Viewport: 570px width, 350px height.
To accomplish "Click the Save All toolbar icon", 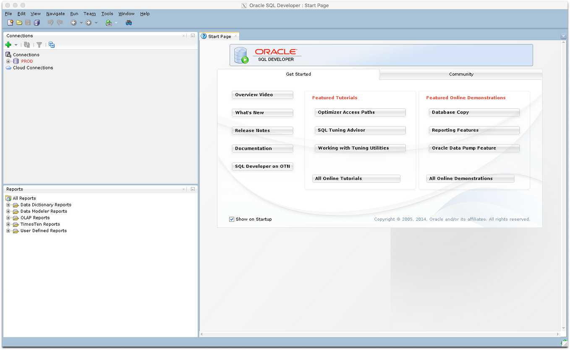I will point(37,23).
